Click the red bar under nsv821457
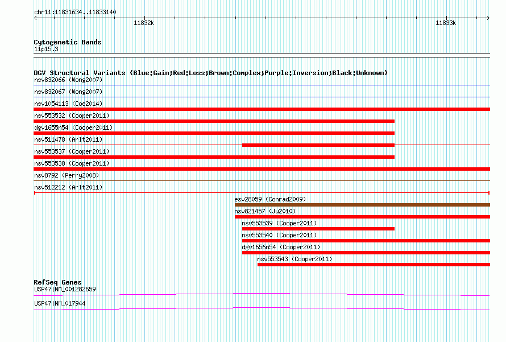This screenshot has height=342, width=506. [362, 217]
